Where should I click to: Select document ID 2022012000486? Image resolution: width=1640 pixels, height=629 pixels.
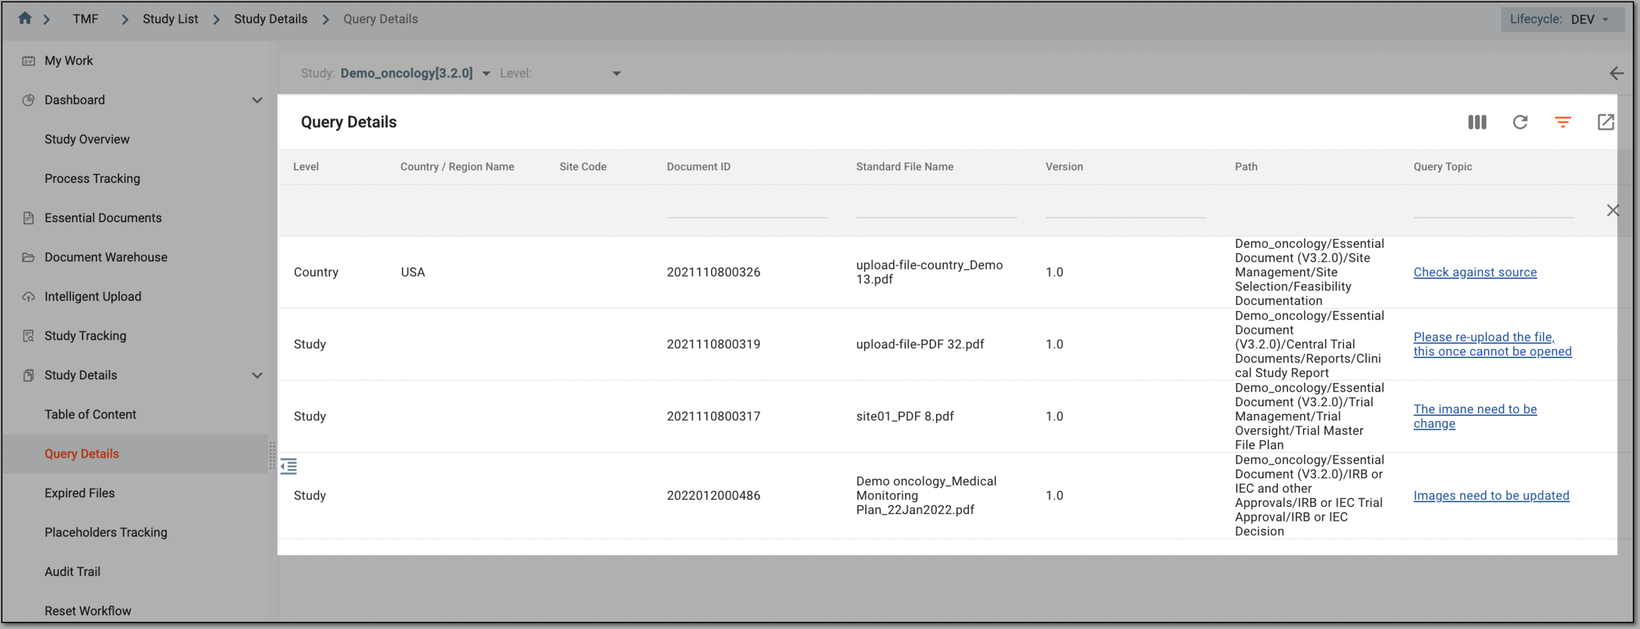tap(713, 496)
